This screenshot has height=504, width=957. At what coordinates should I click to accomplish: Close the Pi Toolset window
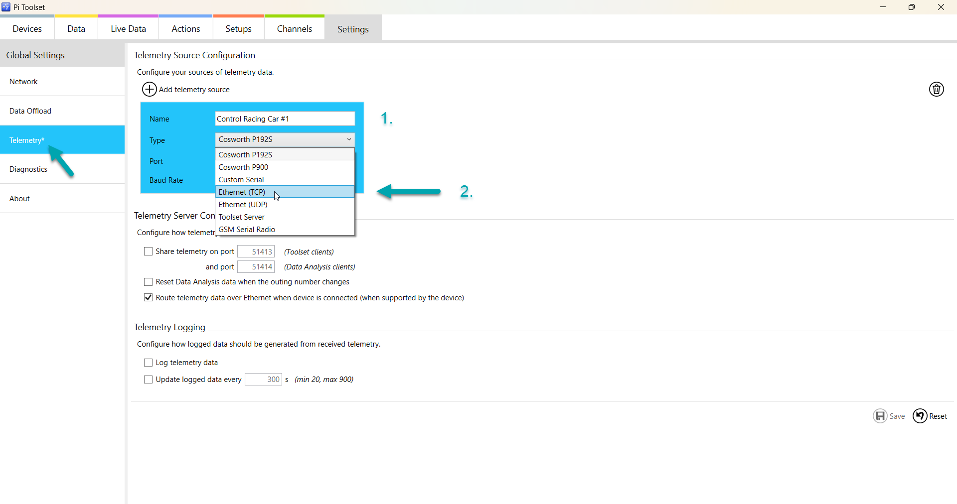941,7
